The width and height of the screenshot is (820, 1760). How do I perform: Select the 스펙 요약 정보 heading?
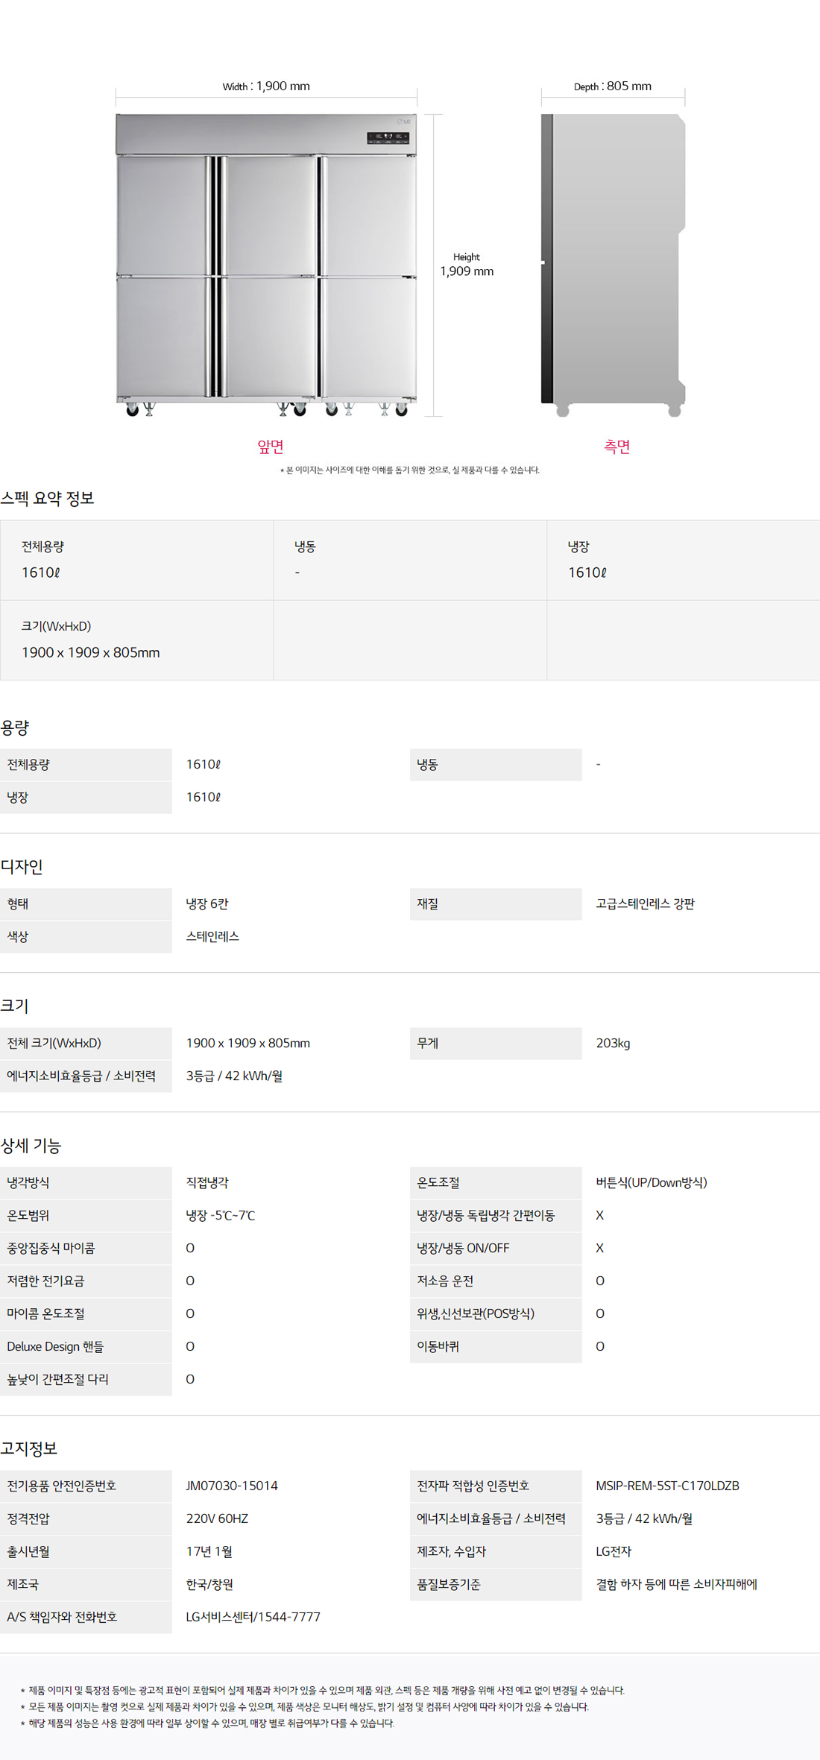48,499
